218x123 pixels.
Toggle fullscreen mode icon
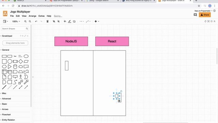pos(208,21)
